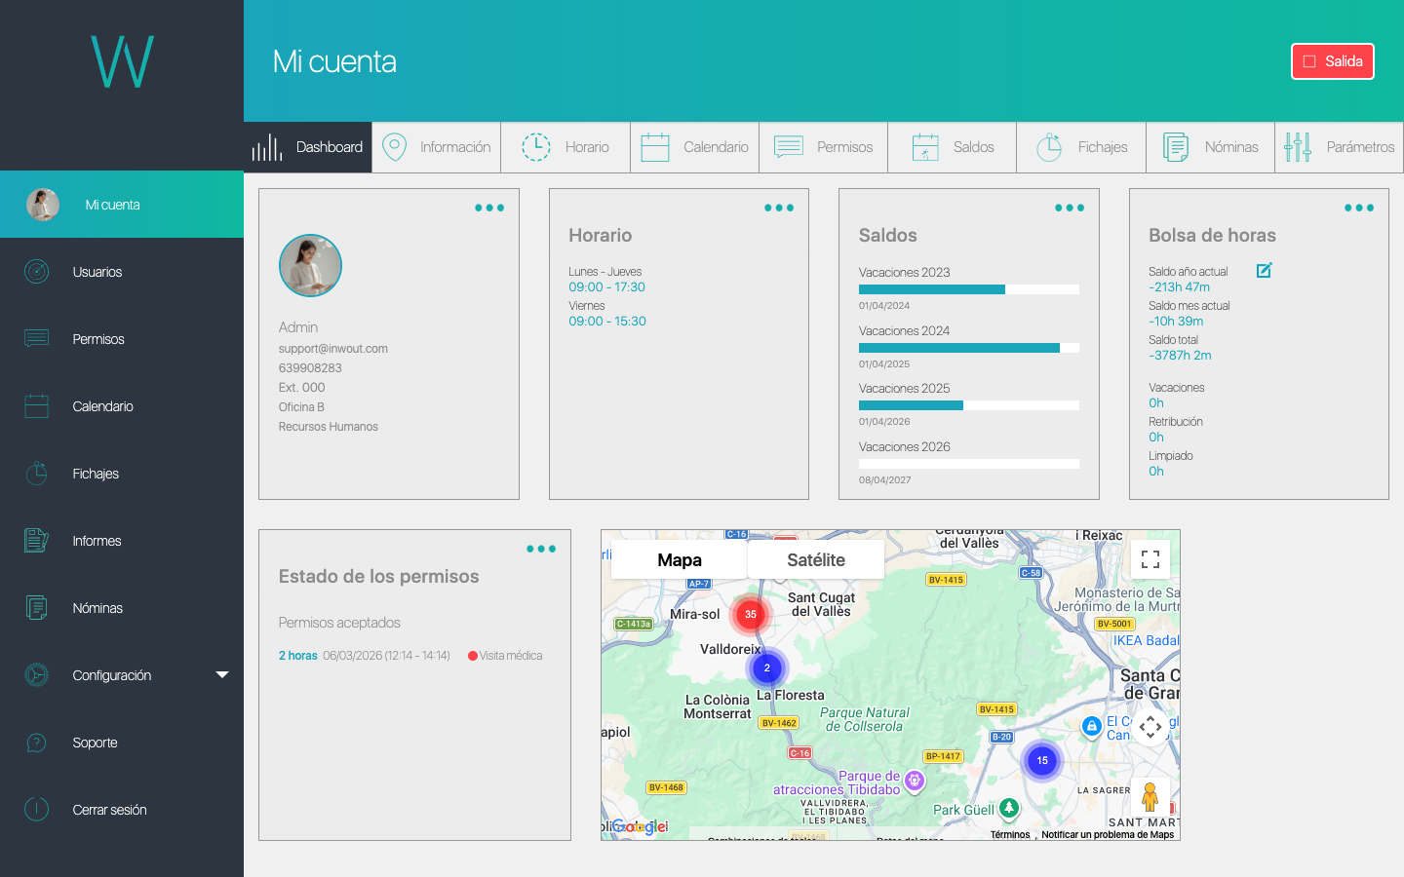Switch to the Permisos tab
The image size is (1404, 877).
click(824, 147)
